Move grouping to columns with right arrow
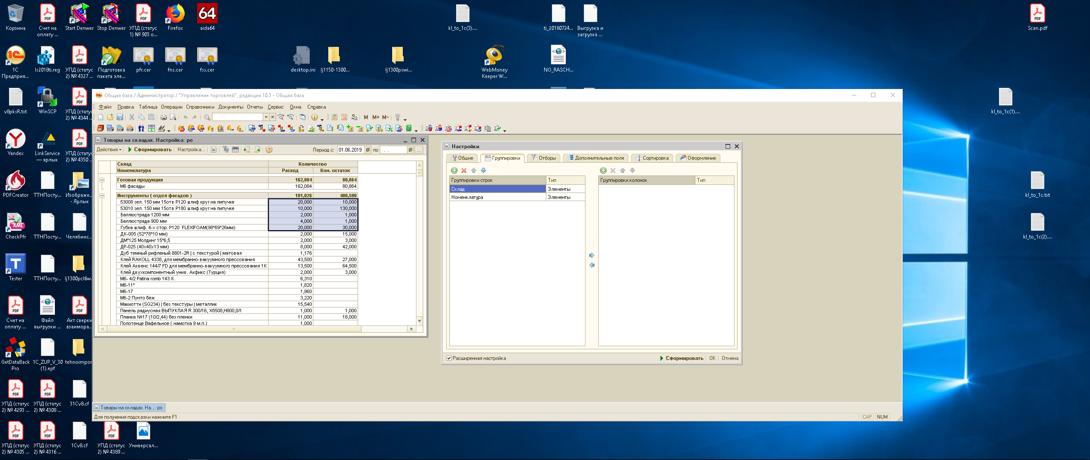The width and height of the screenshot is (1090, 460). pos(591,256)
